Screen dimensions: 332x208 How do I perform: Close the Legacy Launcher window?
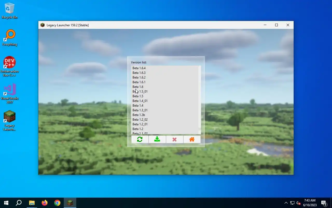[288, 25]
